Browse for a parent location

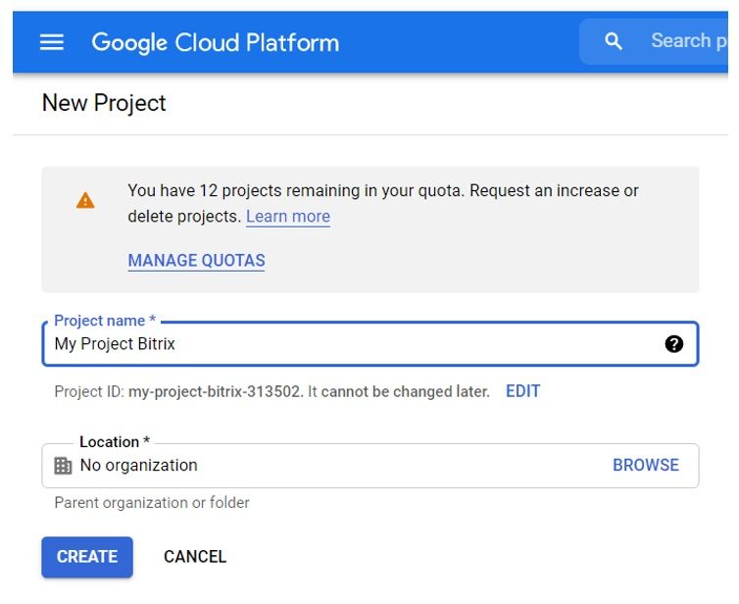click(x=645, y=466)
